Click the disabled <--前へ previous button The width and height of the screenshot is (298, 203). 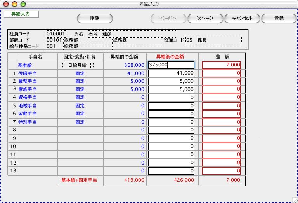(x=168, y=18)
